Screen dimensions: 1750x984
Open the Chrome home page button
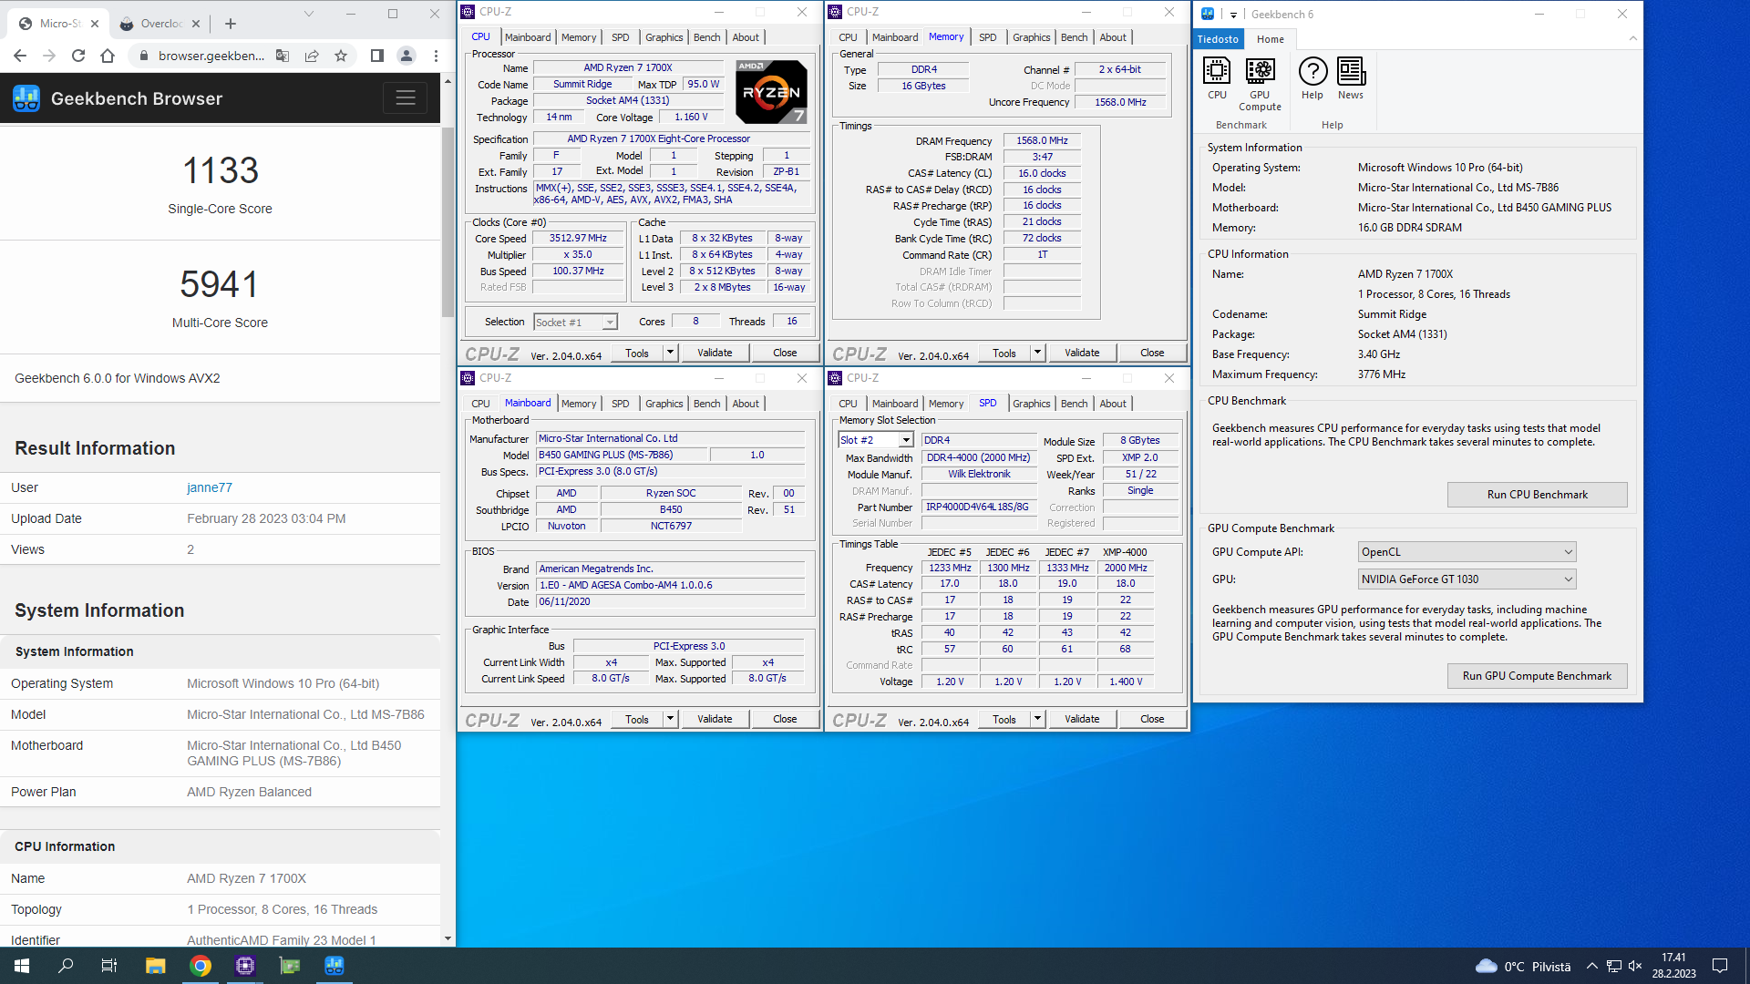pos(108,56)
